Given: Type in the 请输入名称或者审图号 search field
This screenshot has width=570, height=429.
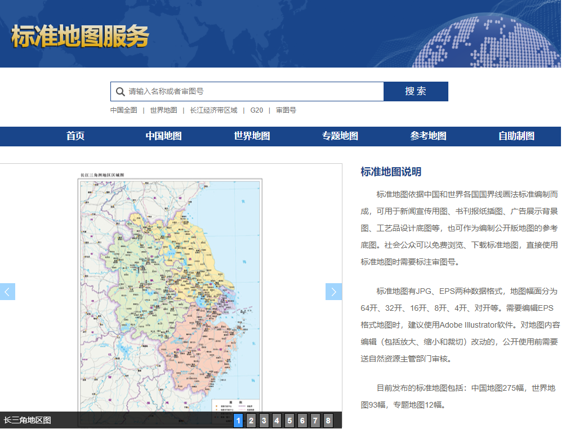Looking at the screenshot, I should [x=253, y=92].
